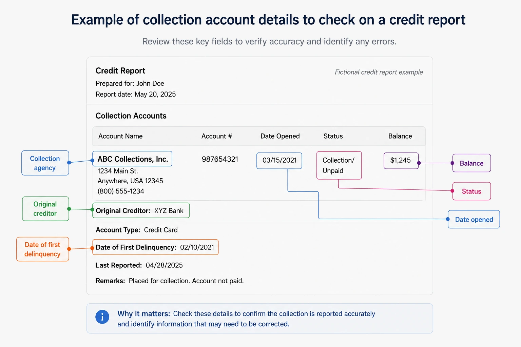Click the Account Name column header
Screen dimensions: 521x347
(120, 136)
